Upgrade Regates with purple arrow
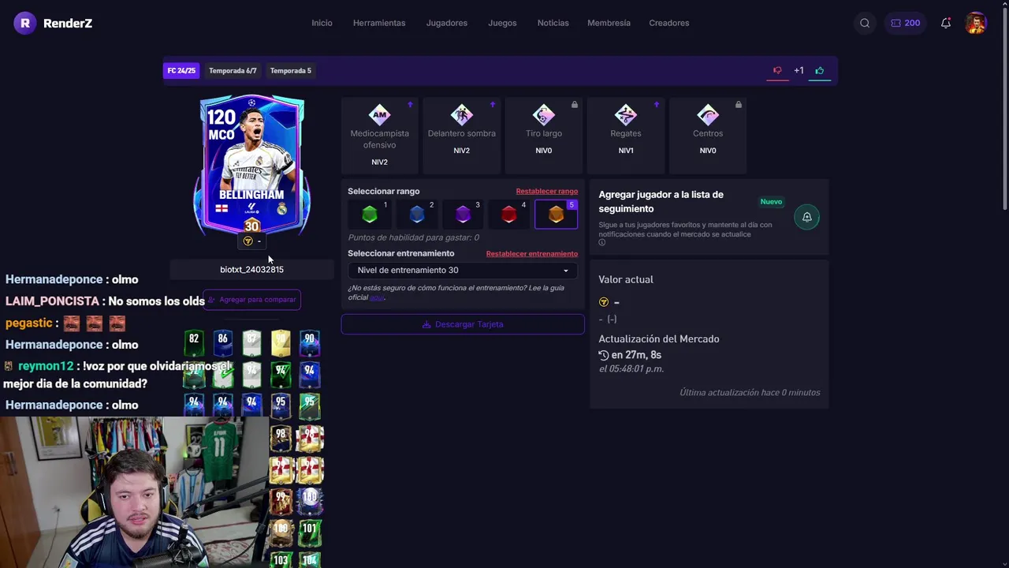The image size is (1009, 568). tap(657, 104)
